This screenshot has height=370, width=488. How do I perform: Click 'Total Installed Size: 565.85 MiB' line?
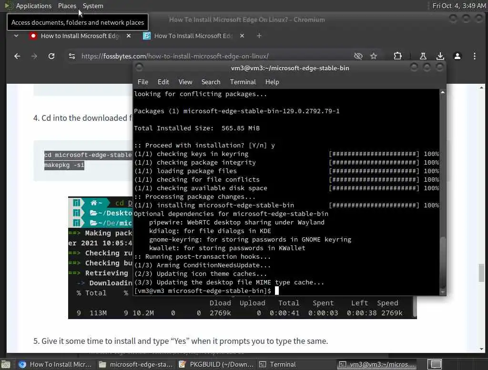point(197,128)
